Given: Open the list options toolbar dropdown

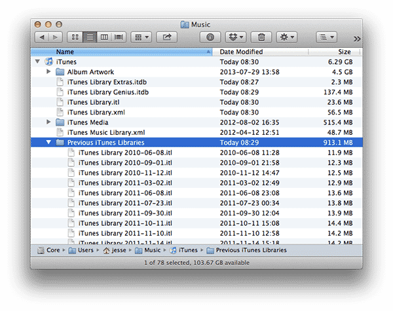Looking at the screenshot, I should click(326, 37).
